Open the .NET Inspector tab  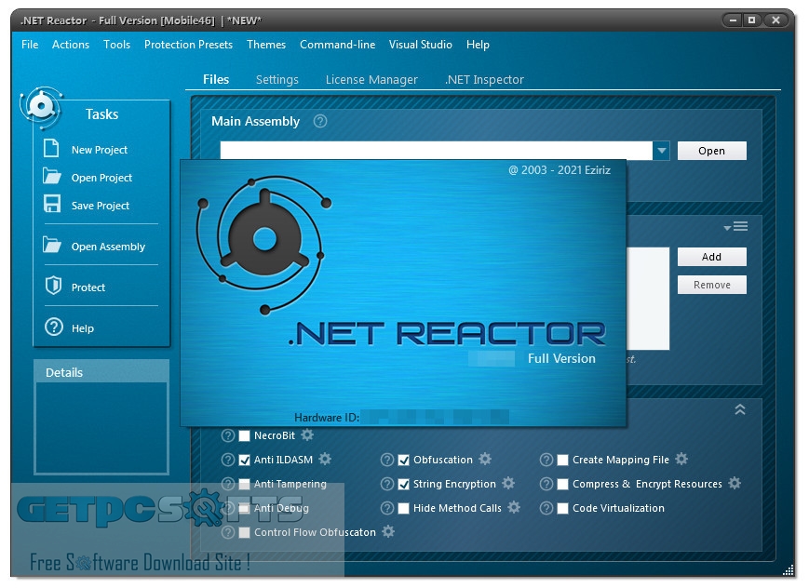coord(484,79)
